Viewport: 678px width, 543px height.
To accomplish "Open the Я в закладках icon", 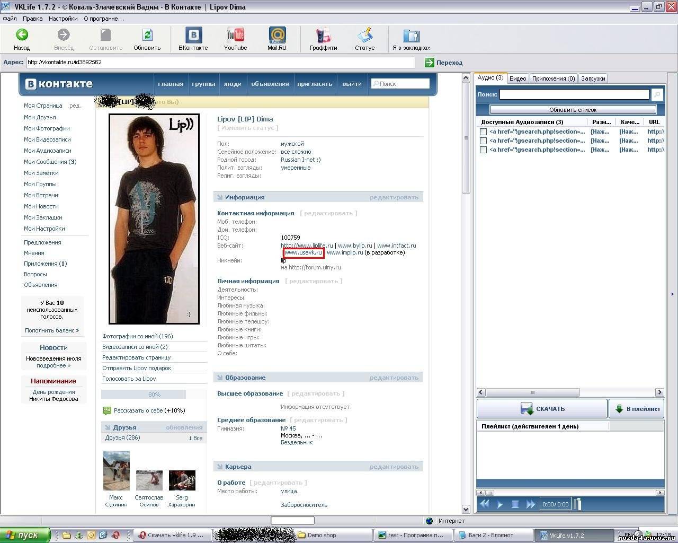I will coord(411,36).
